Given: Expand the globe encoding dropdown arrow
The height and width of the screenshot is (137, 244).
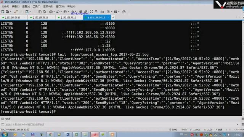Looking at the screenshot, I should 68,12.
